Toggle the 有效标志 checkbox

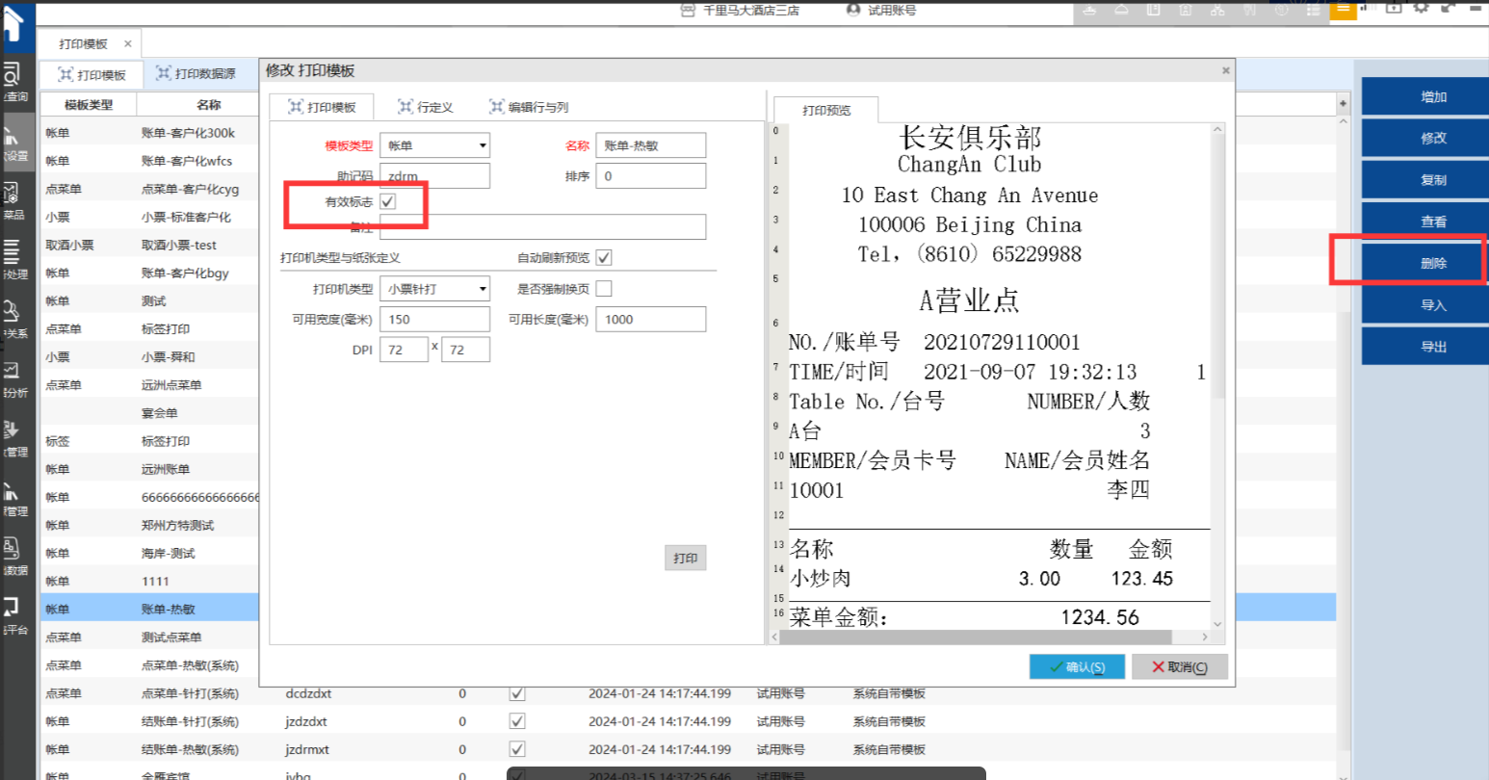388,201
